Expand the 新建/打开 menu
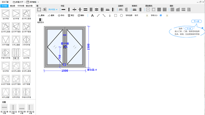The width and height of the screenshot is (205, 115). pos(19,2)
